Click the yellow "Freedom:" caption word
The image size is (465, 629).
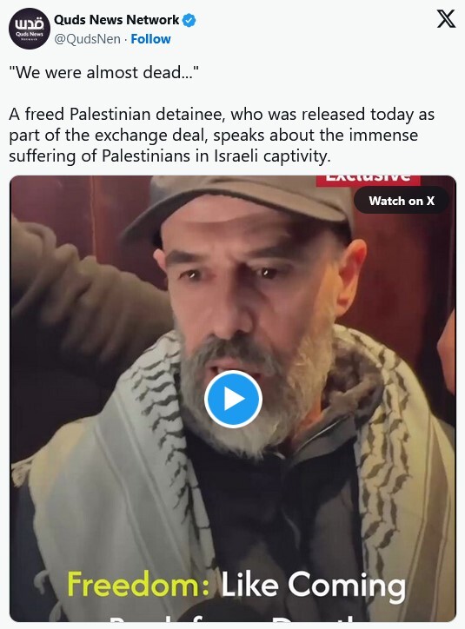pyautogui.click(x=138, y=584)
